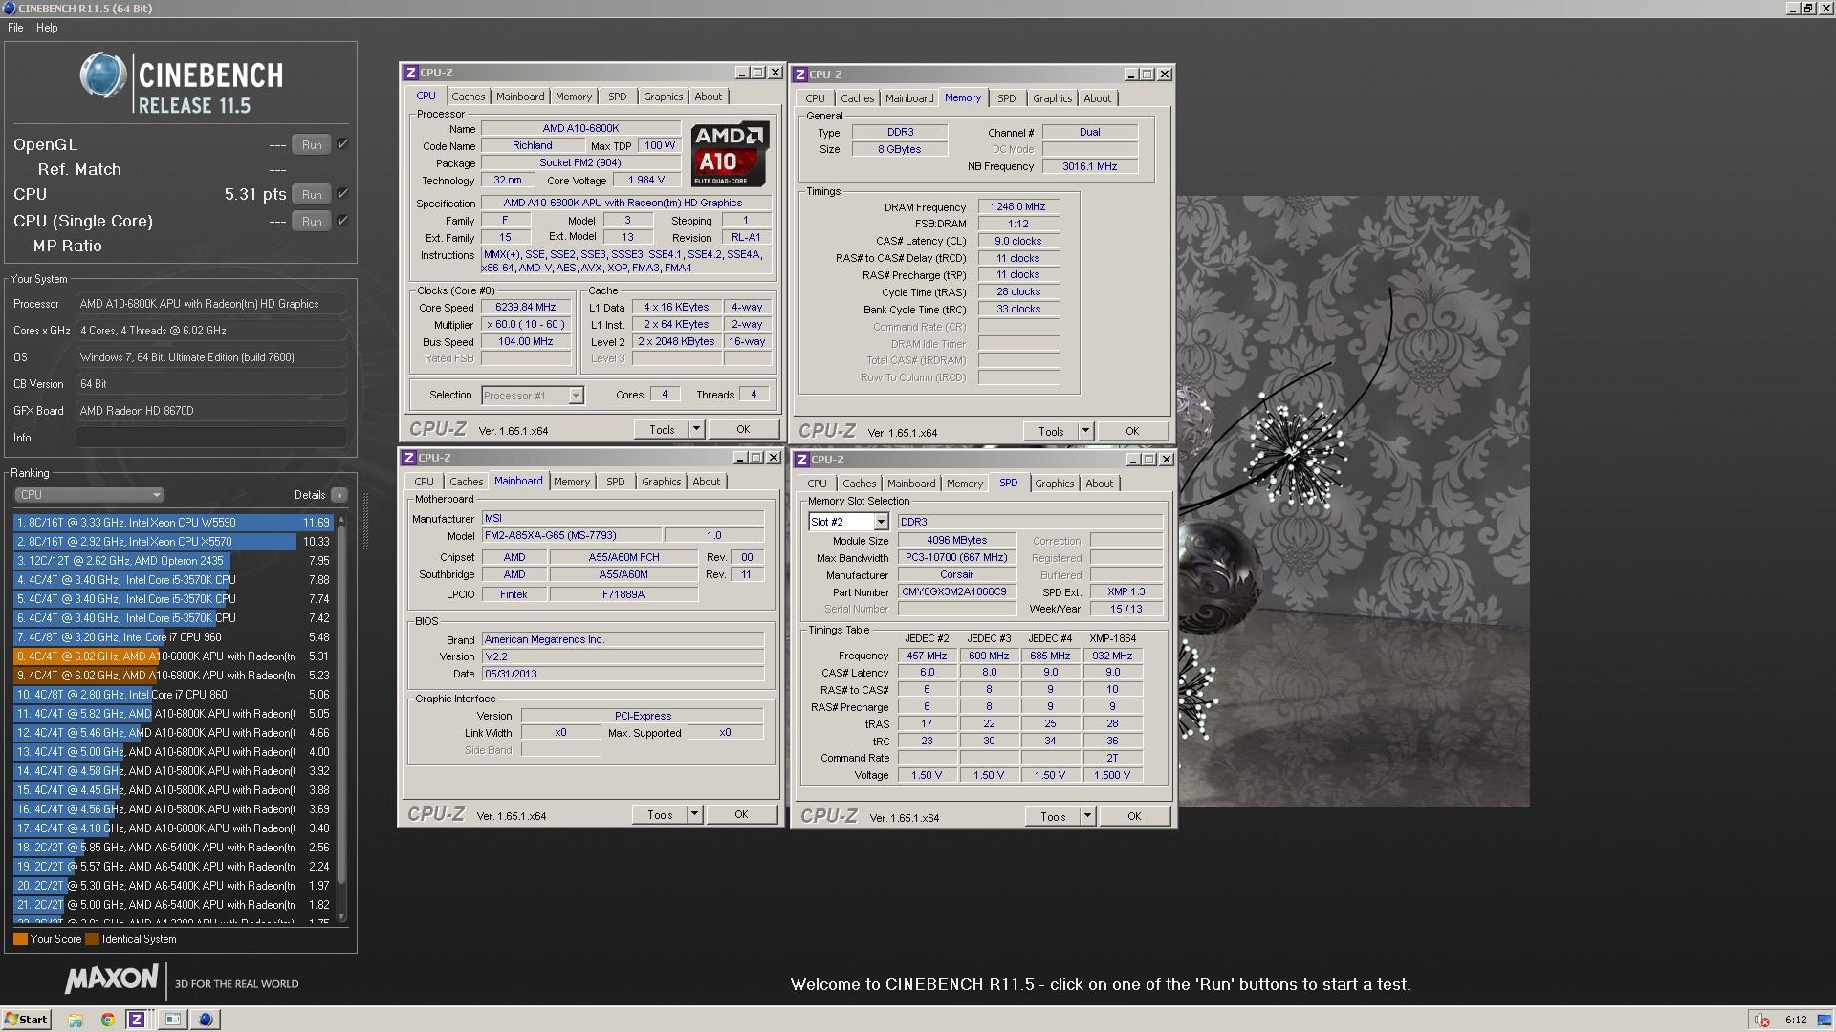Viewport: 1836px width, 1032px height.
Task: Click the MAXON logo at the bottom
Action: [112, 978]
